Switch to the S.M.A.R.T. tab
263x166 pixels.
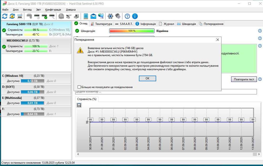coord(124,24)
